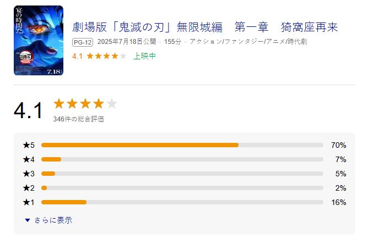Click the blue triangle next to さらに表示
This screenshot has height=239, width=368.
pyautogui.click(x=28, y=220)
